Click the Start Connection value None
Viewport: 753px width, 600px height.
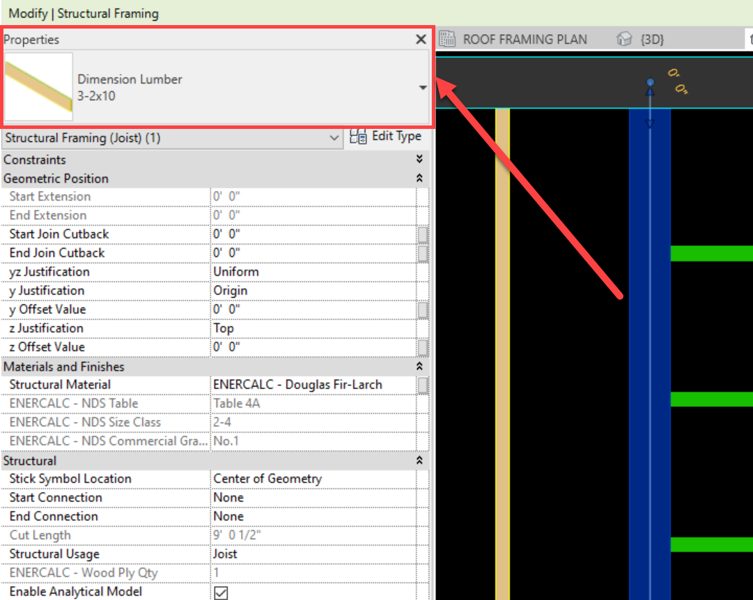coord(313,498)
